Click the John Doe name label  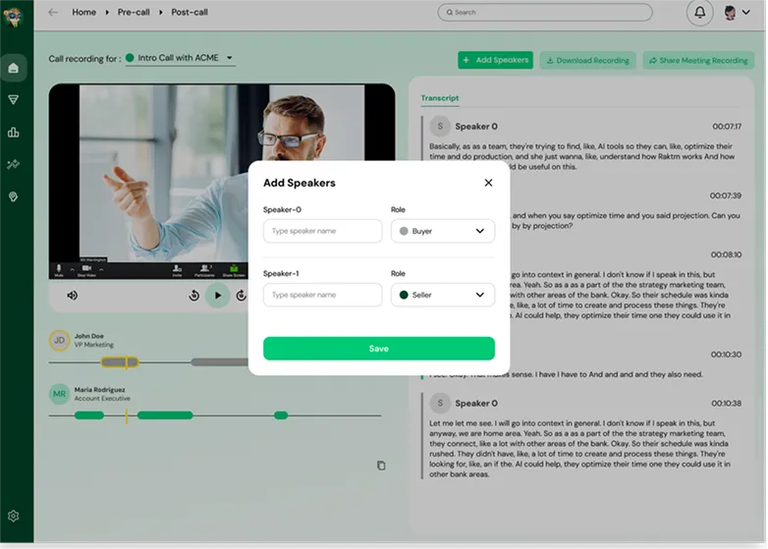pyautogui.click(x=89, y=336)
